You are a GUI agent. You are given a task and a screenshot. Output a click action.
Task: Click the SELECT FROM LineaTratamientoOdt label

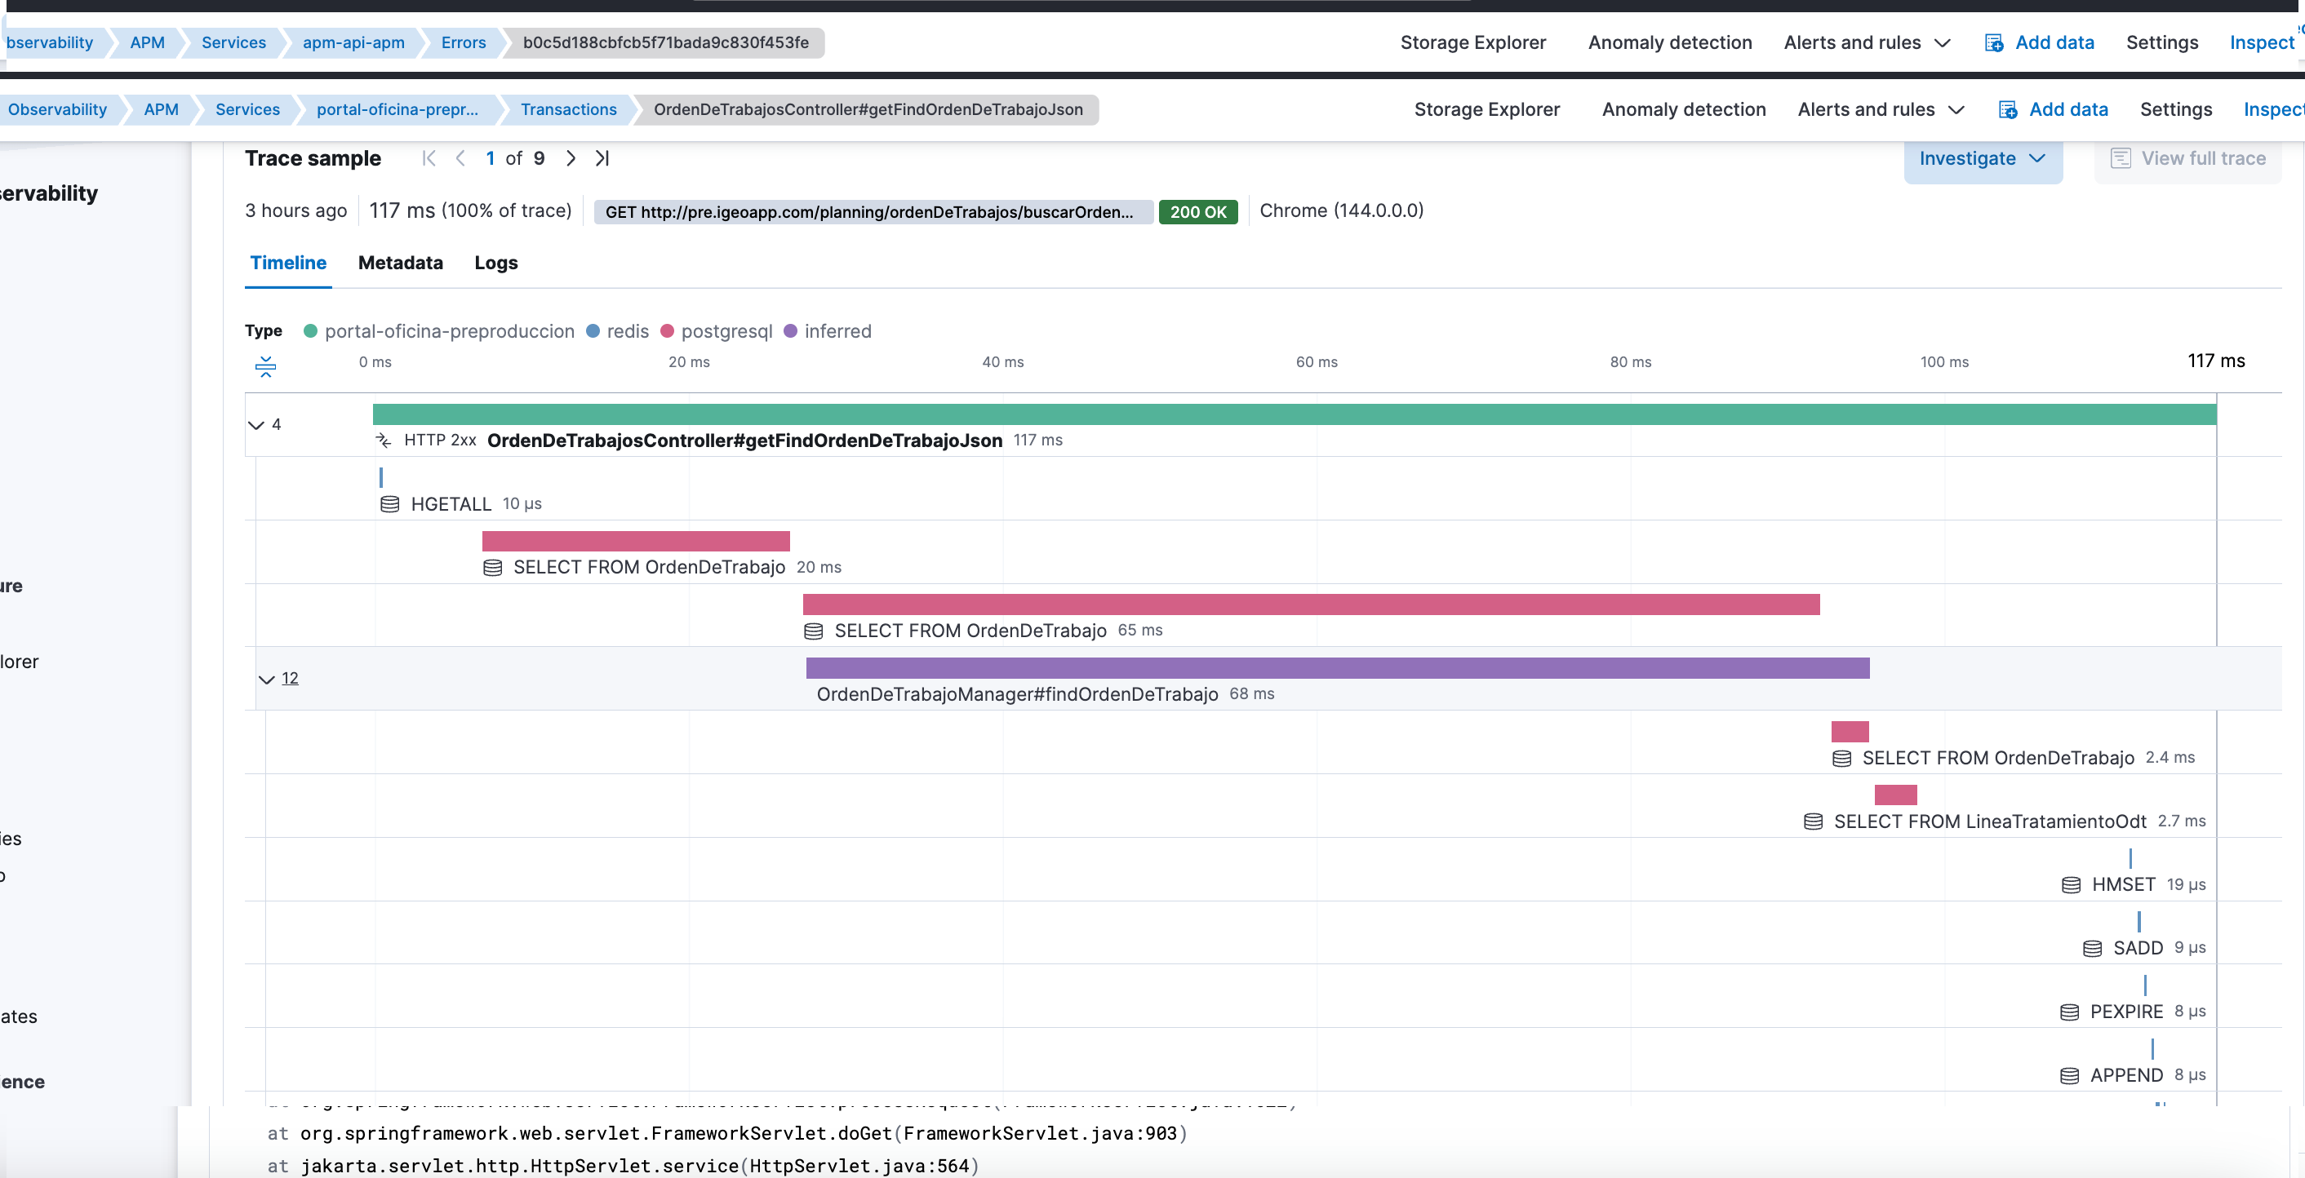pyautogui.click(x=1989, y=822)
